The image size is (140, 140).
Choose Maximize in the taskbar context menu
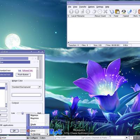(x=38, y=118)
